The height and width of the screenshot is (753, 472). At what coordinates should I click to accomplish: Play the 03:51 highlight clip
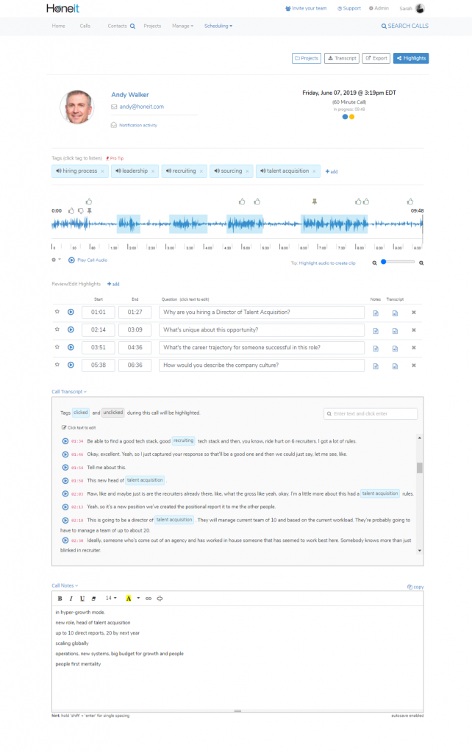pyautogui.click(x=71, y=347)
